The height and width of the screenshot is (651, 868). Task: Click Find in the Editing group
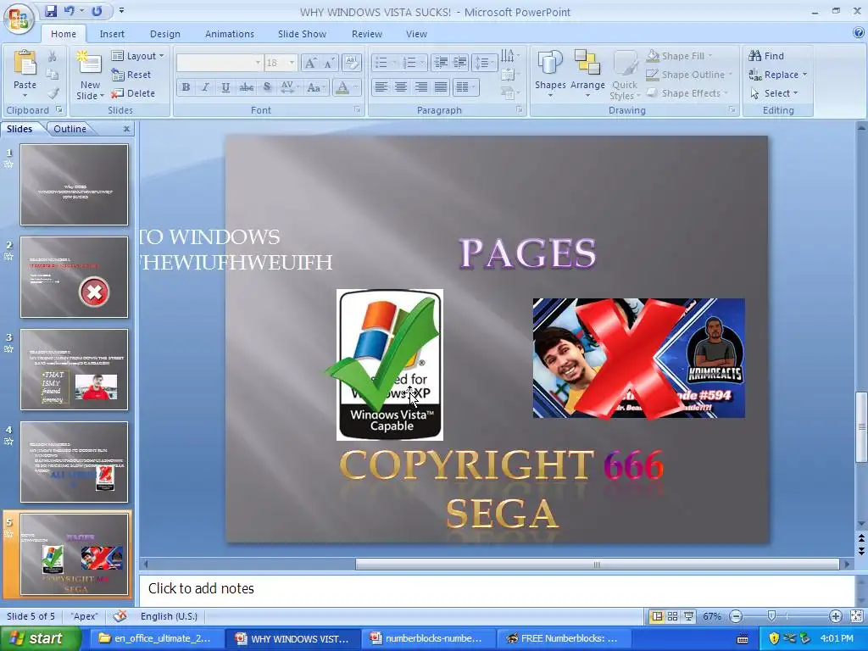766,56
